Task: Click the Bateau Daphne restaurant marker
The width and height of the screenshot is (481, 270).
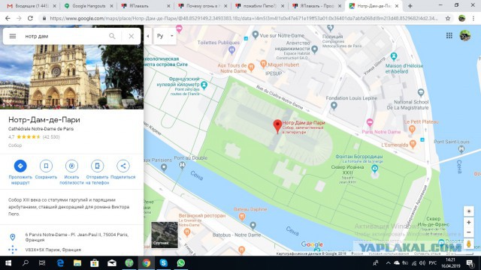Action: pyautogui.click(x=242, y=217)
